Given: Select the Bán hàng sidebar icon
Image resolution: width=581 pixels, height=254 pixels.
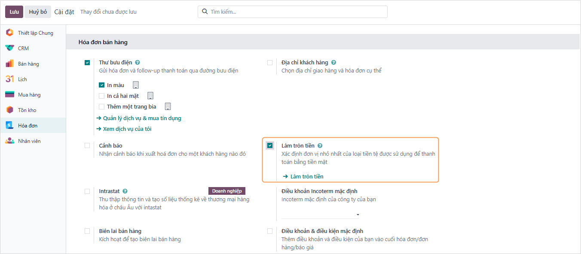Looking at the screenshot, I should coord(9,63).
